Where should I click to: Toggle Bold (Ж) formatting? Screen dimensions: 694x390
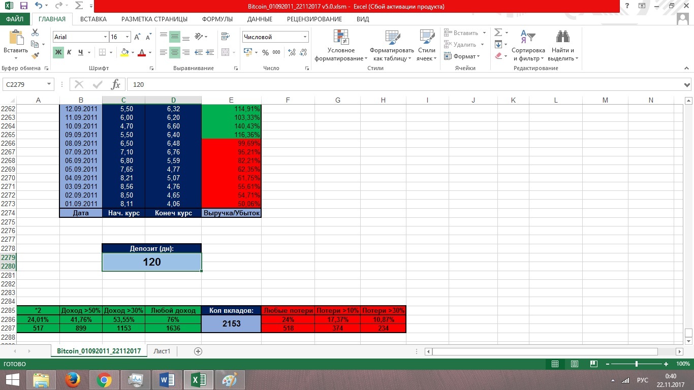tap(58, 52)
